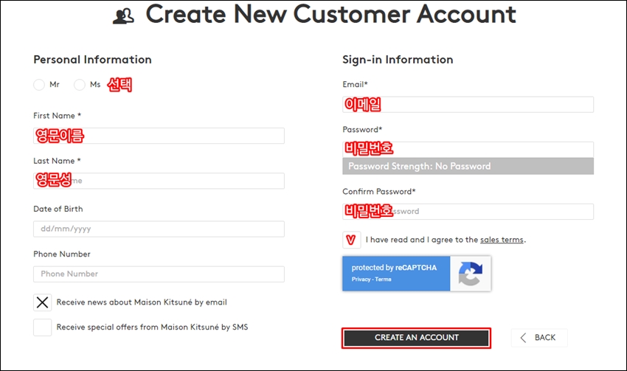
Task: Open the sales terms link
Action: click(x=502, y=240)
